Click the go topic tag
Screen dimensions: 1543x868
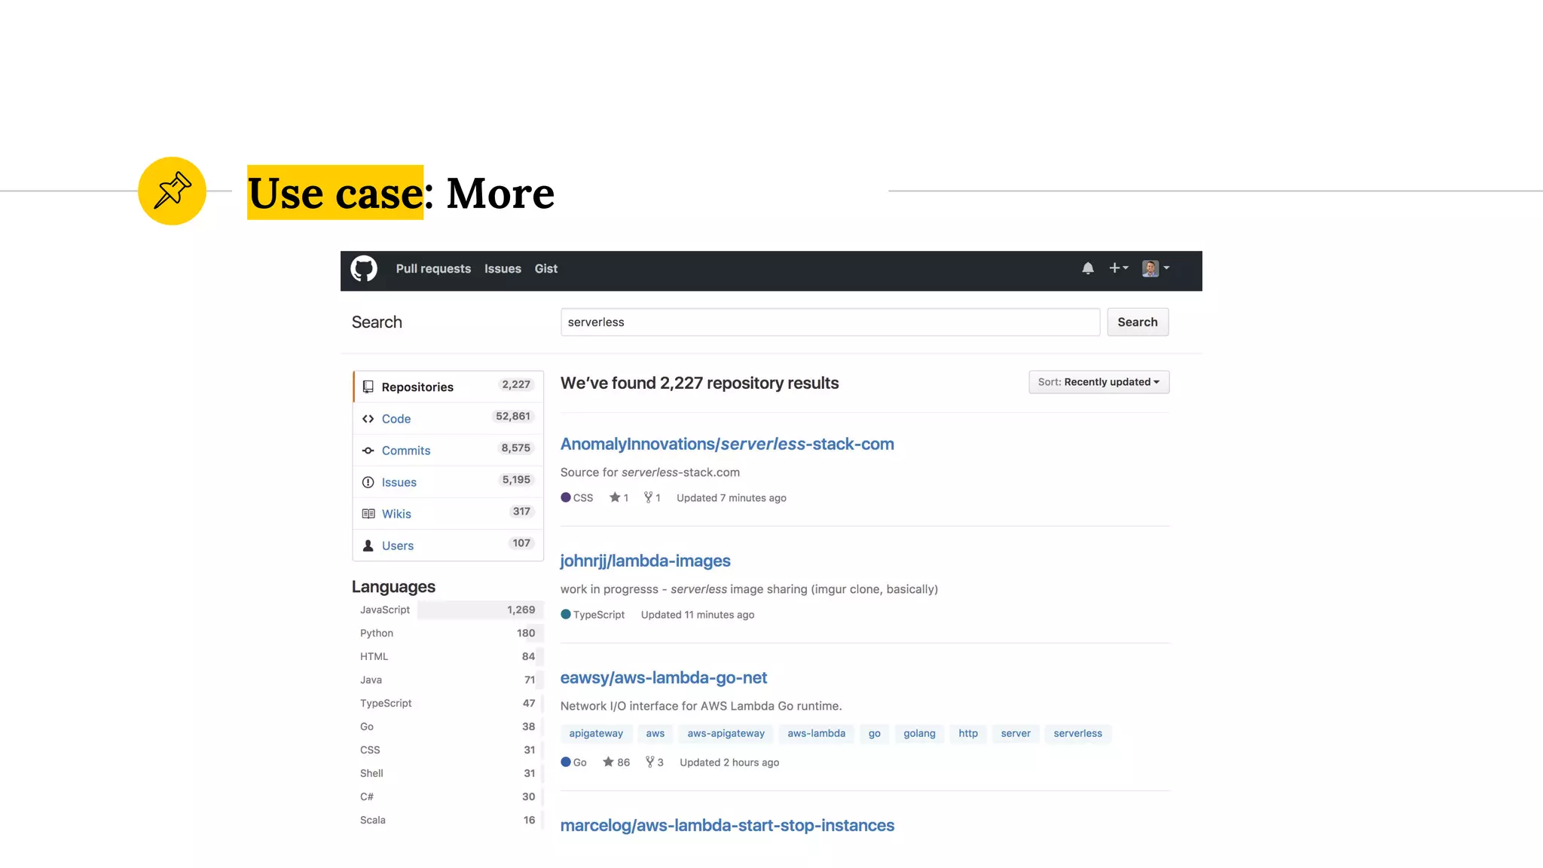coord(875,733)
